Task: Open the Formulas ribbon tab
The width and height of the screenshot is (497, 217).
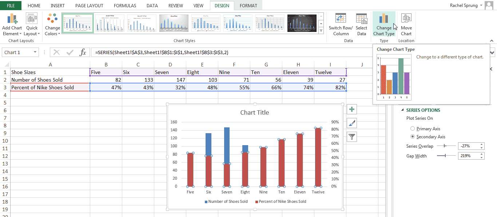Action: point(125,5)
